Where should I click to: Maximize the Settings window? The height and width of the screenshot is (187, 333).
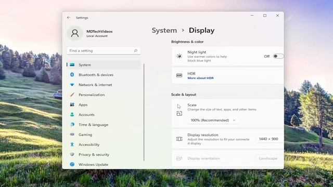click(265, 16)
